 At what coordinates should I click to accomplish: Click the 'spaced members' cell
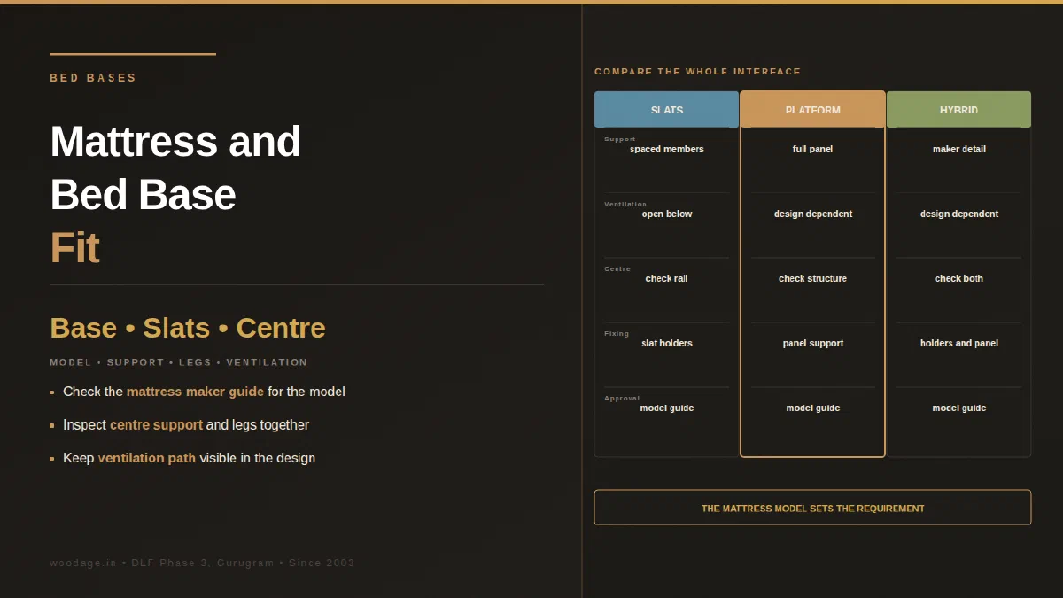pos(667,149)
